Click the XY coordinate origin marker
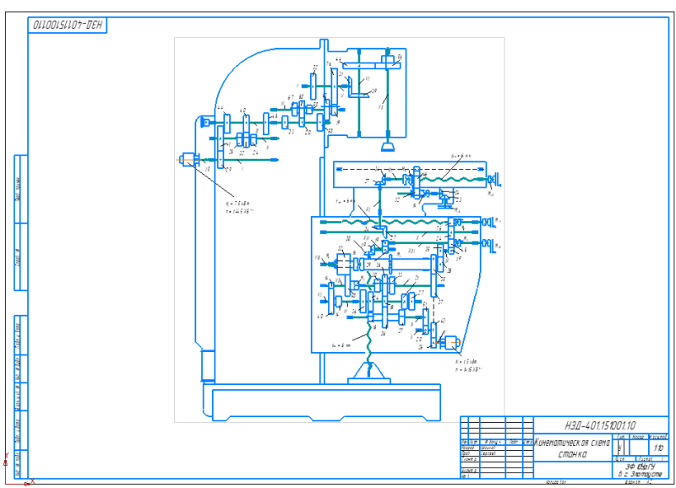 click(6, 483)
